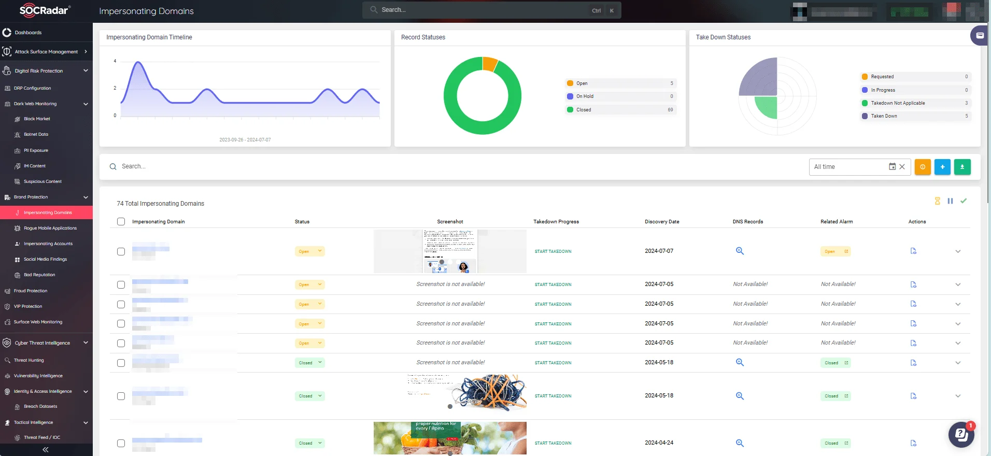Open Fraud Protection menu item
This screenshot has width=991, height=456.
tap(31, 291)
